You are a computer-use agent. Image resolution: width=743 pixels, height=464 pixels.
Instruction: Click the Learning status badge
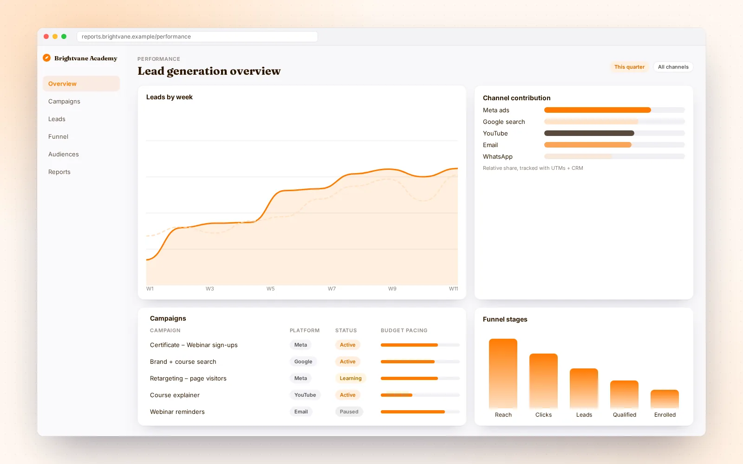coord(351,378)
